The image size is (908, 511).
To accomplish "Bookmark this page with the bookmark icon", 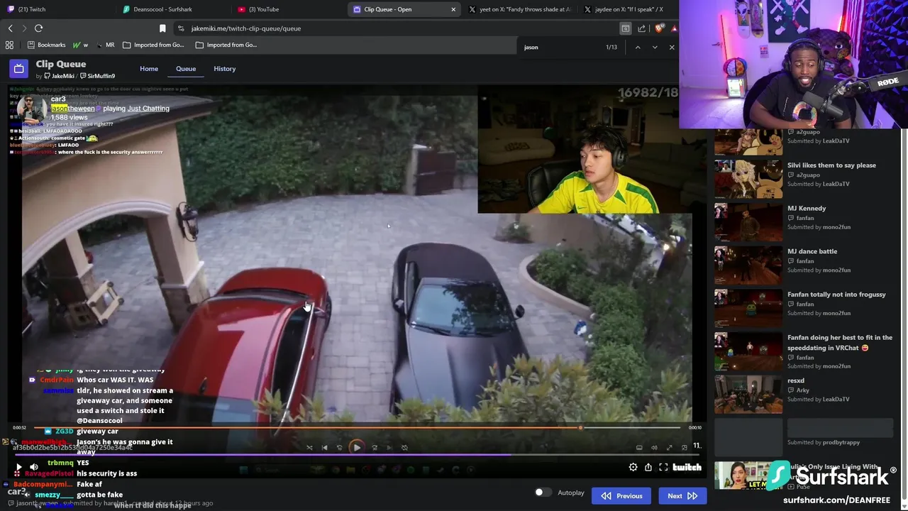I will (162, 28).
